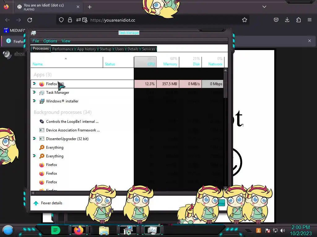Click the Task Manager taskbar icon

[x=152, y=230]
